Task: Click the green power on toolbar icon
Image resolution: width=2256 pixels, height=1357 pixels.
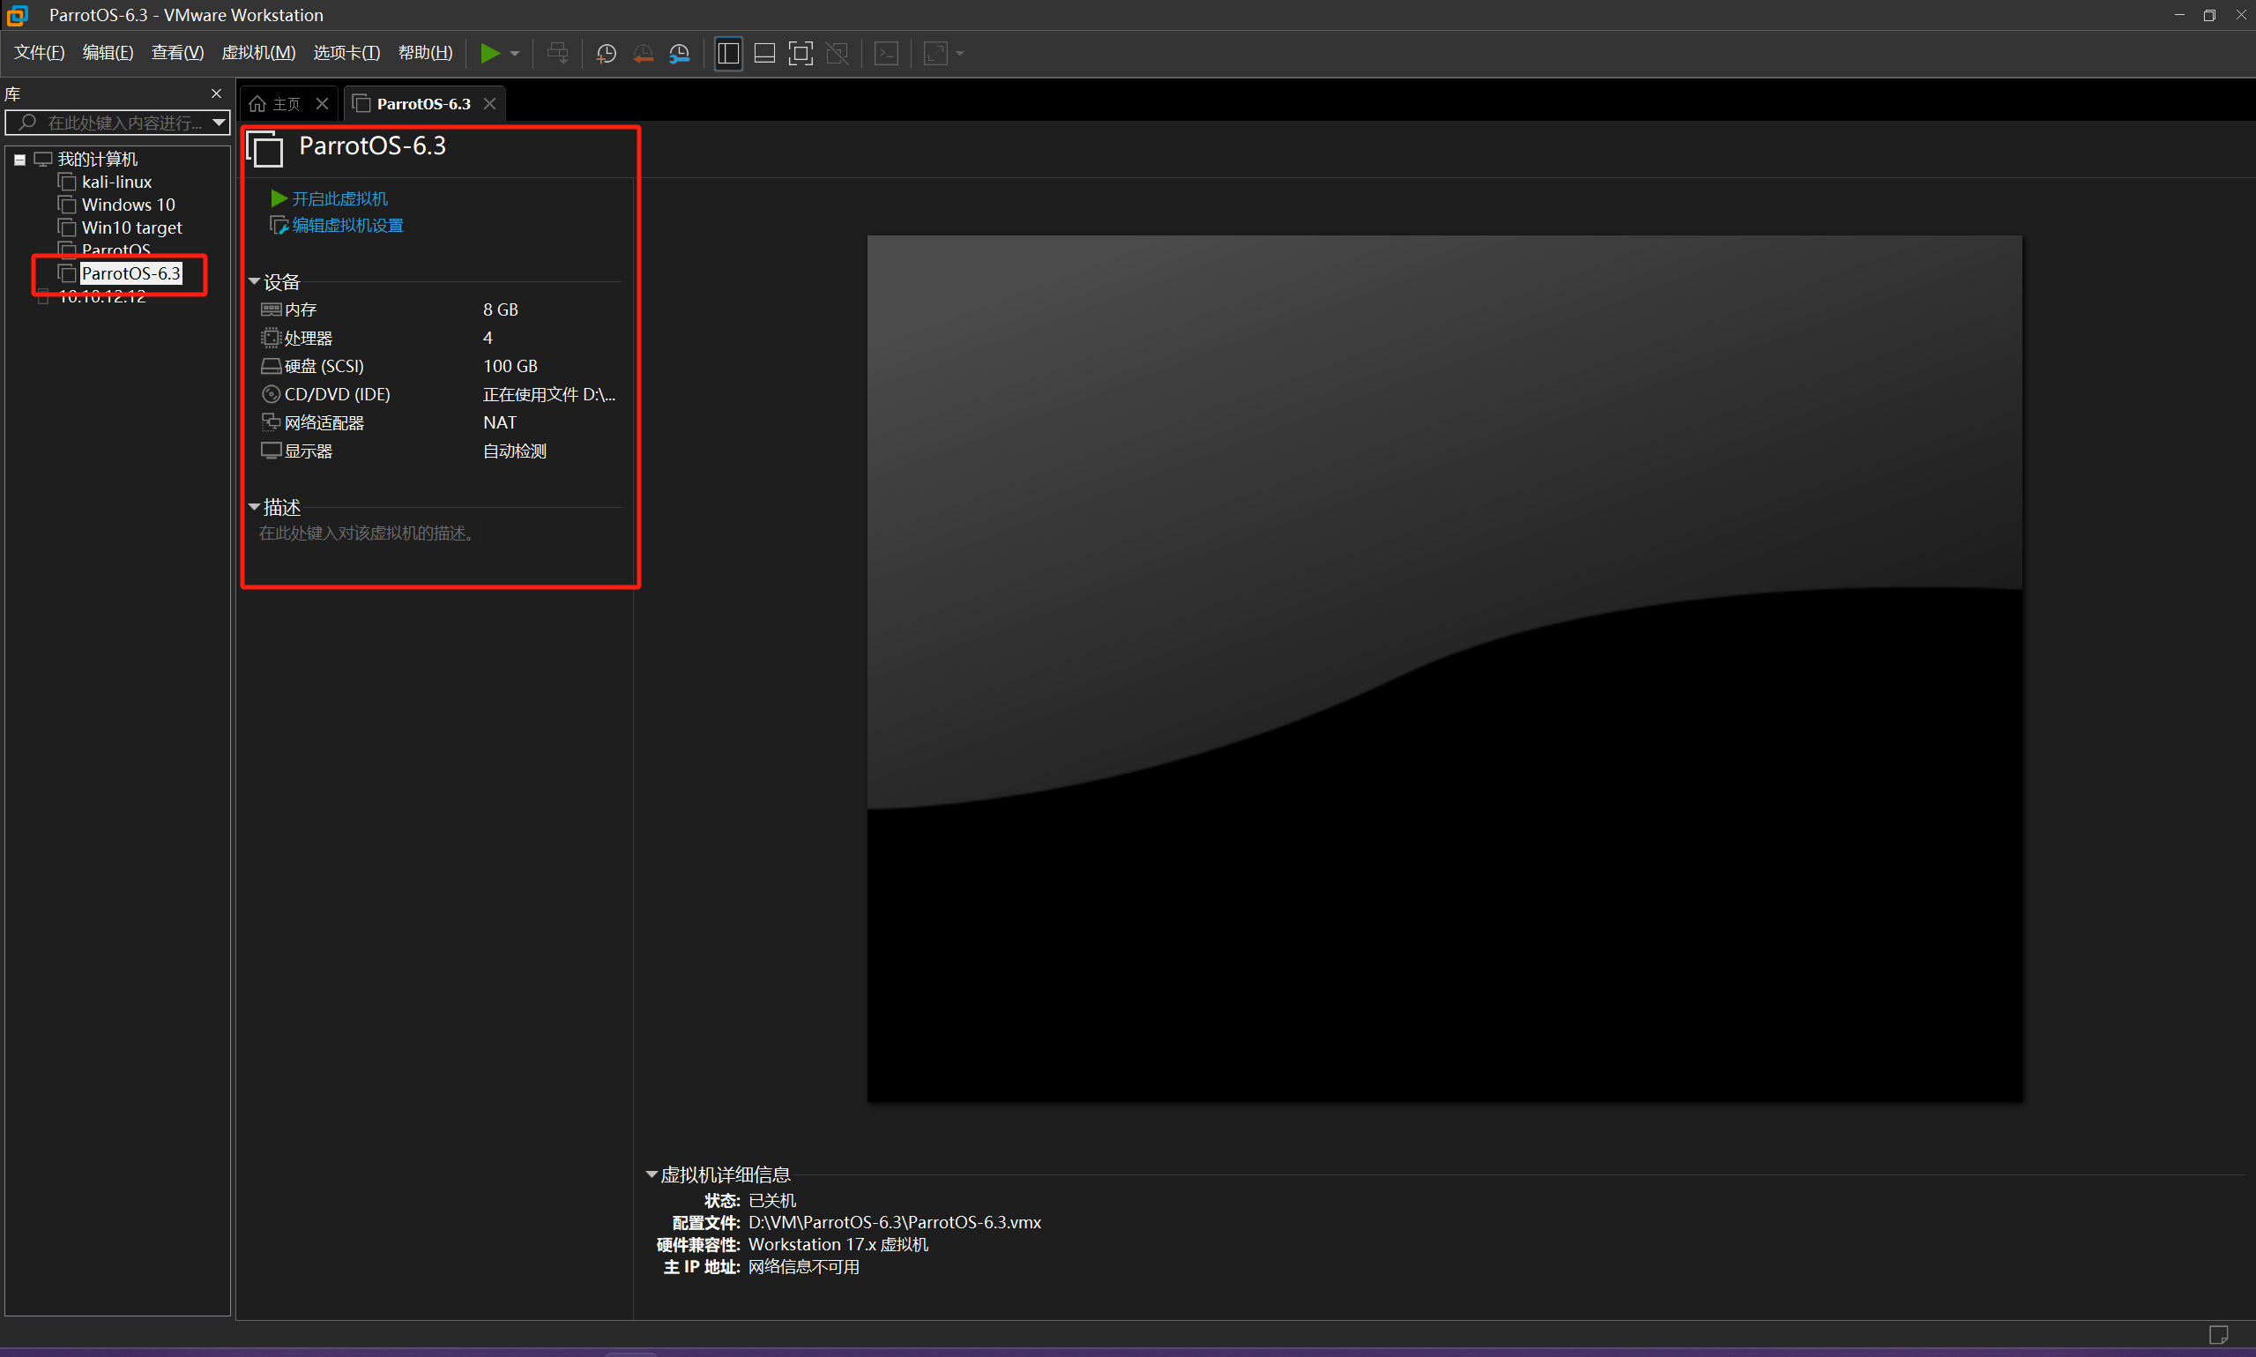Action: coord(490,53)
